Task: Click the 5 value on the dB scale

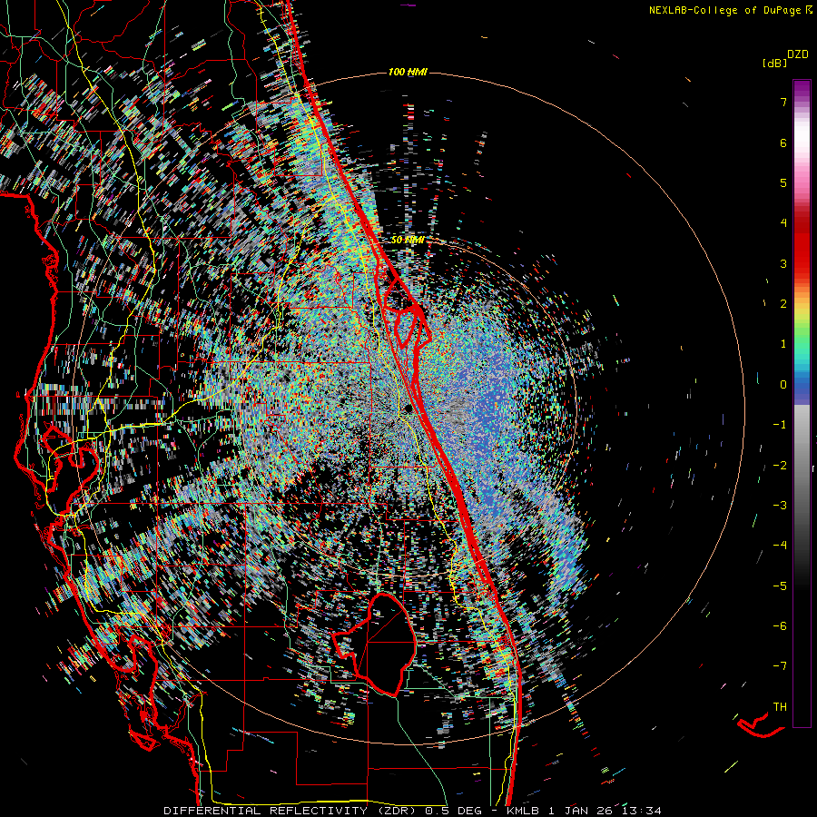Action: pos(783,182)
